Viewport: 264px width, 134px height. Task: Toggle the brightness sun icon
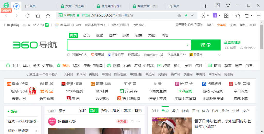tap(238, 16)
